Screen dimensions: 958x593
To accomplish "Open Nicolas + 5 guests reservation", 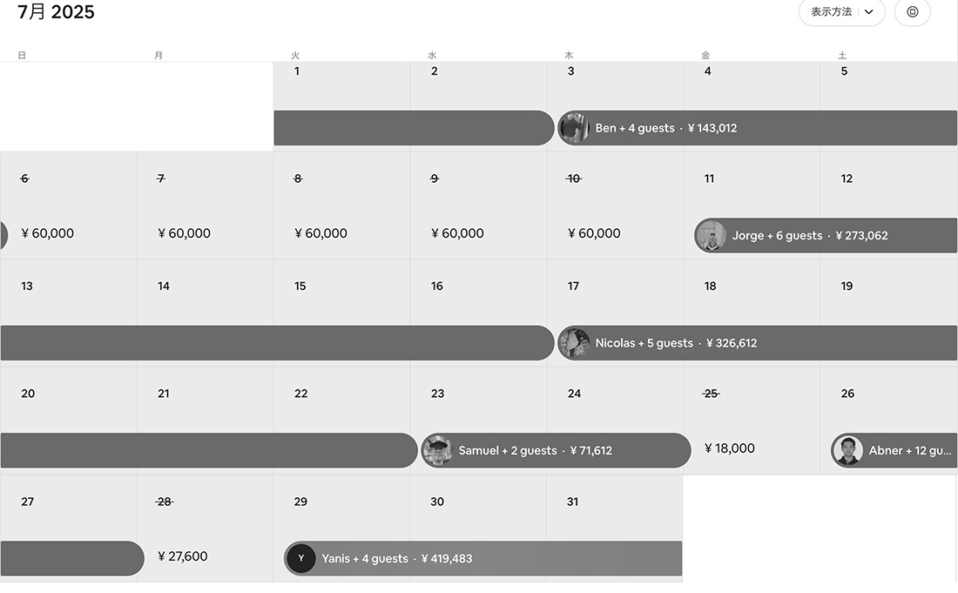I will 757,342.
